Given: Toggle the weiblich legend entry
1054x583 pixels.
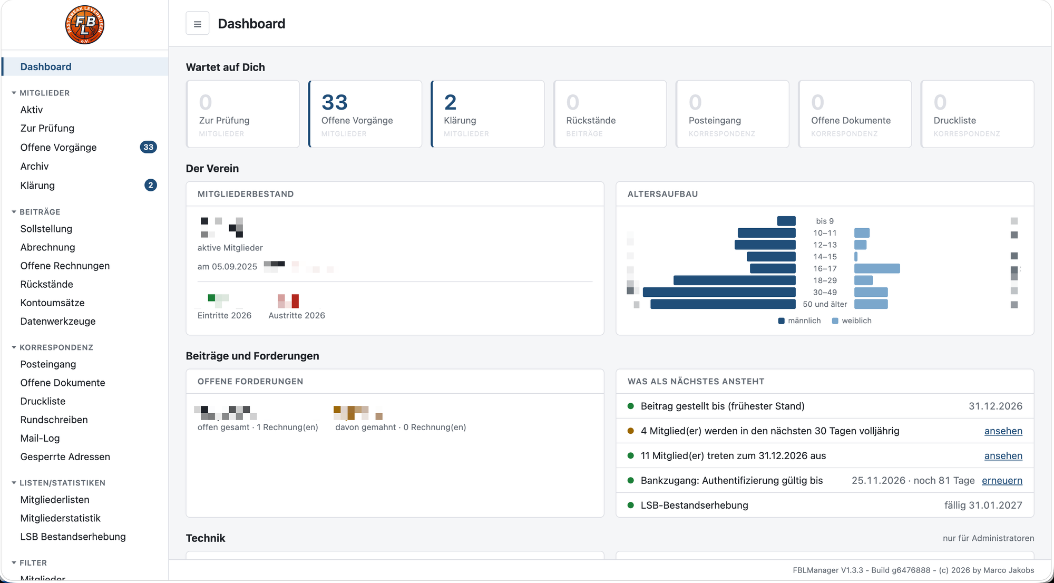Looking at the screenshot, I should click(x=852, y=320).
